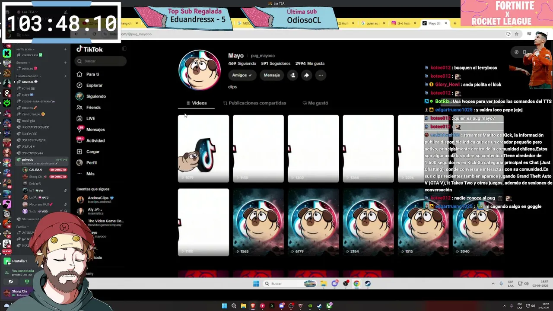553x311 pixels.
Task: Open the Start menu on the inner taskbar
Action: click(256, 284)
